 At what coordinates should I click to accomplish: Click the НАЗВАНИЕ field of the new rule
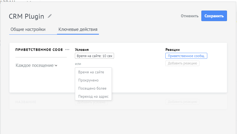click(26, 102)
